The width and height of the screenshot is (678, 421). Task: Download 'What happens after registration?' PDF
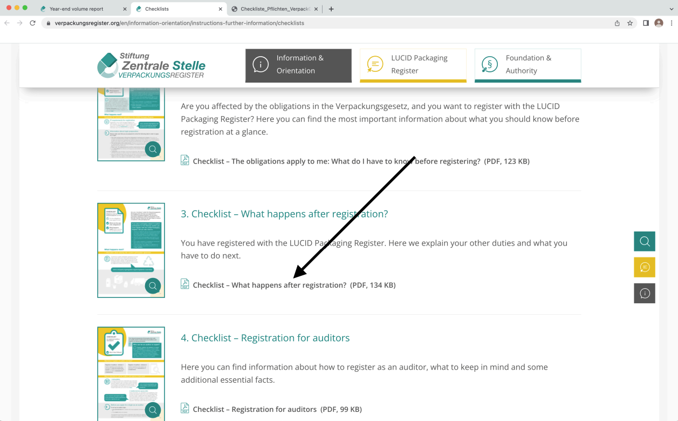coord(269,285)
